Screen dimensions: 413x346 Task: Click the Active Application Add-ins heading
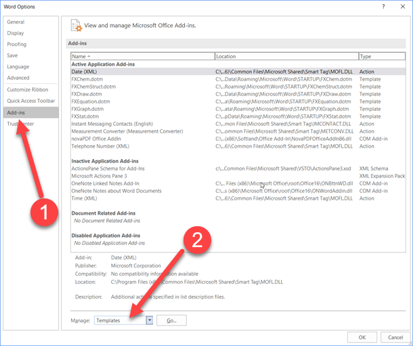click(103, 64)
